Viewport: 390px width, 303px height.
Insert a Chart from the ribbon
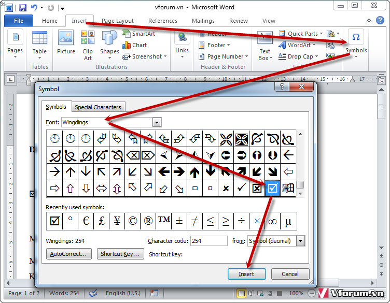pos(134,45)
